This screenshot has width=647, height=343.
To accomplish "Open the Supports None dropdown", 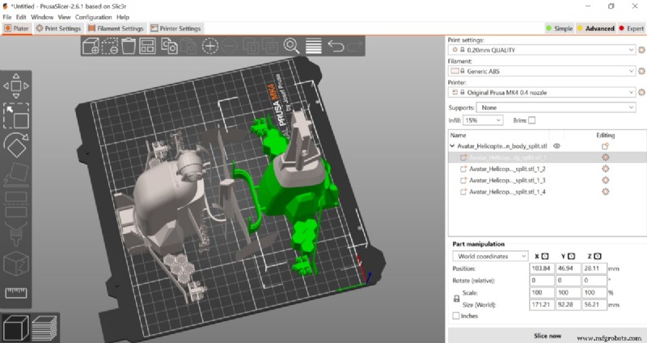I will (556, 107).
